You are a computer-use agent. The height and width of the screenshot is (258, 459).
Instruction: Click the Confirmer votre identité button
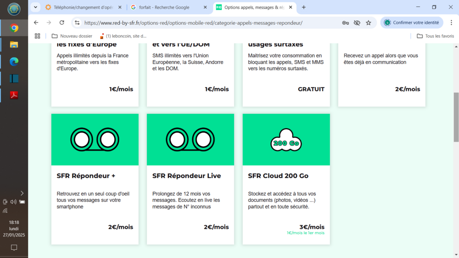(x=411, y=22)
